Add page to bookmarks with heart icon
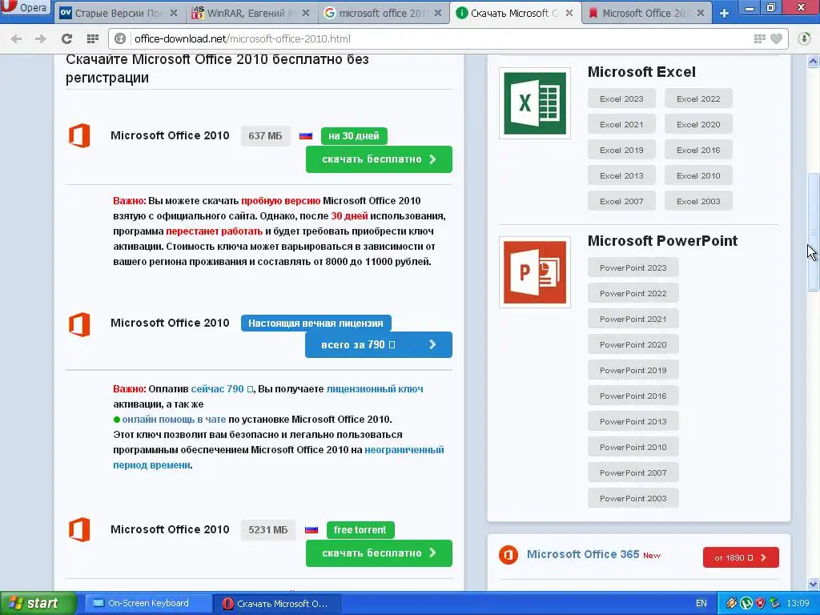The image size is (820, 615). 777,38
